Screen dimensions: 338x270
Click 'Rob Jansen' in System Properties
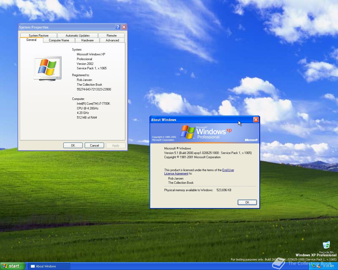84,80
